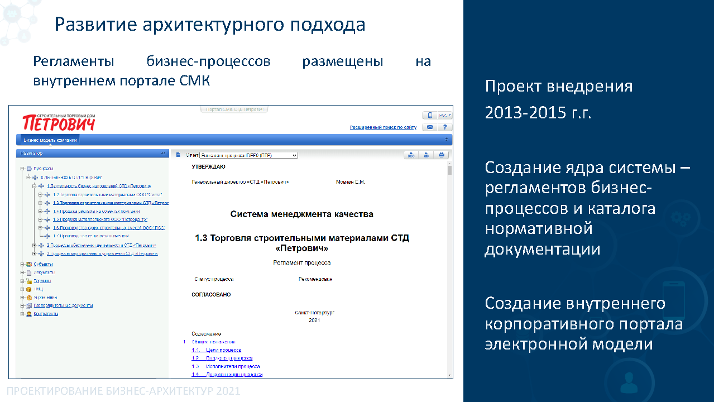
Task: Click the СОГЛАСОВАНО text
Action: (x=211, y=295)
